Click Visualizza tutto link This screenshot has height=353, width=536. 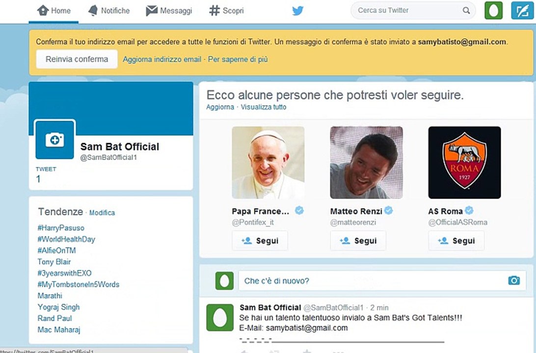click(x=264, y=107)
